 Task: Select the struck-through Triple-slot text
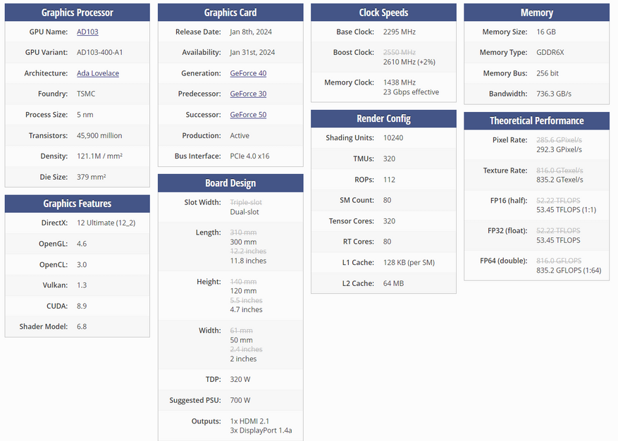pos(246,203)
